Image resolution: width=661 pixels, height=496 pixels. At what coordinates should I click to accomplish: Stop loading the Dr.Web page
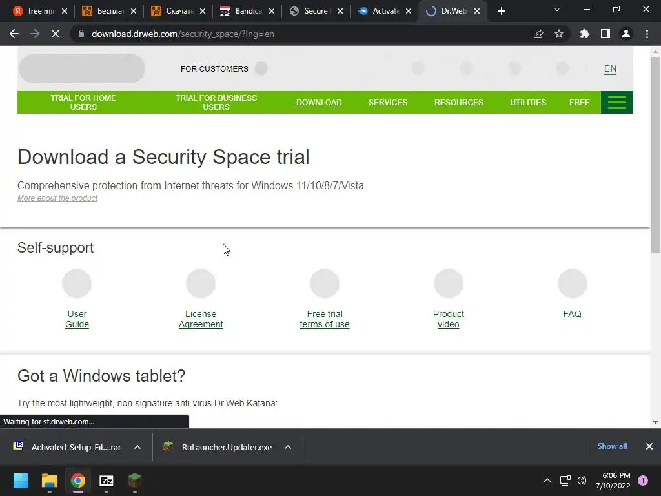[56, 34]
